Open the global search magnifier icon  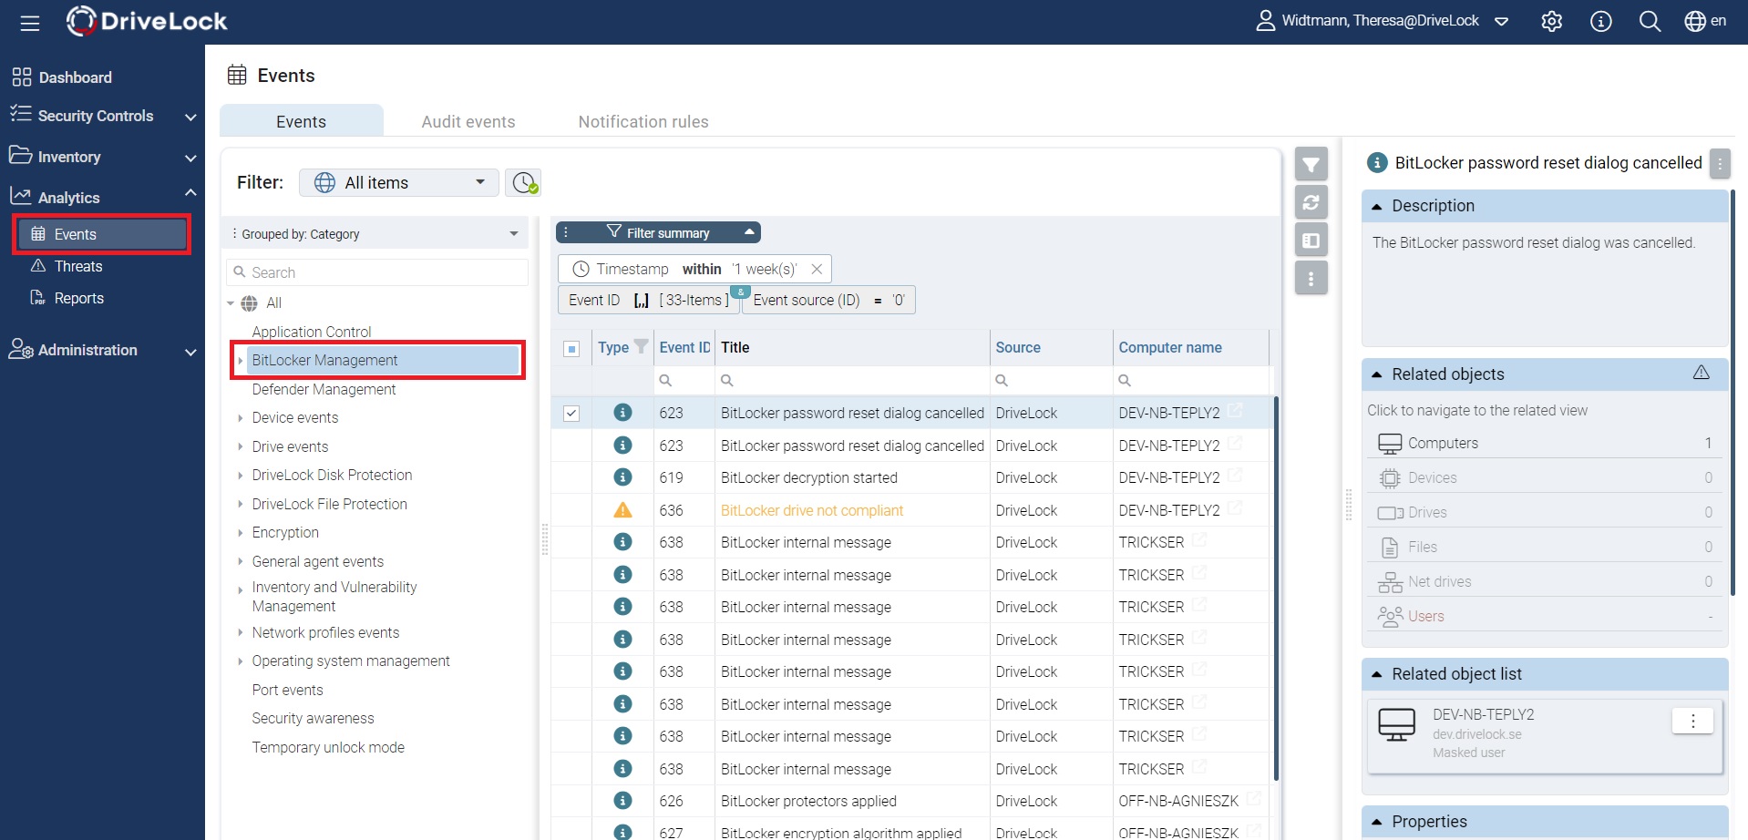(1650, 21)
